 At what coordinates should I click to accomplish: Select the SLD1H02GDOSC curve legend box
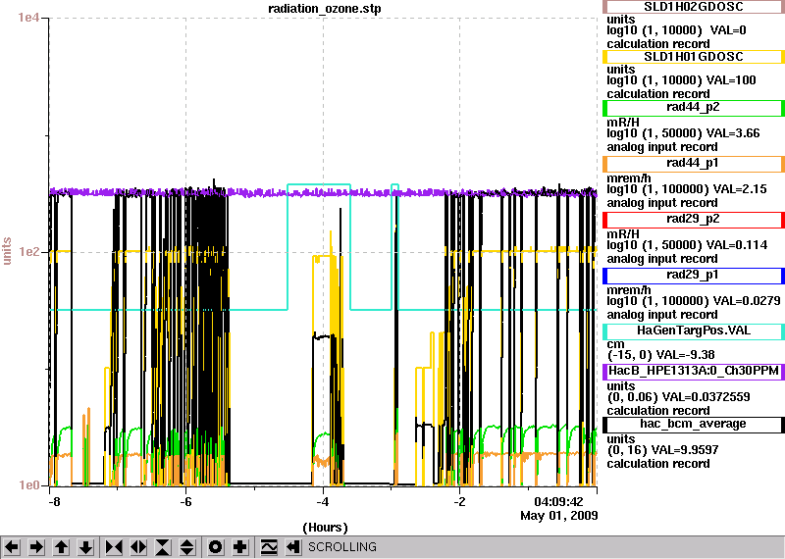(694, 7)
